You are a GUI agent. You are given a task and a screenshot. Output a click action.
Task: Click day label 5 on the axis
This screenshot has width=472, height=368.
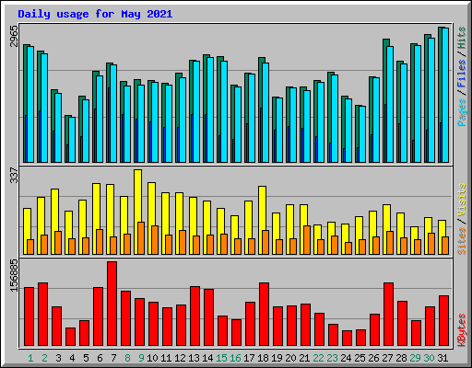tap(86, 358)
